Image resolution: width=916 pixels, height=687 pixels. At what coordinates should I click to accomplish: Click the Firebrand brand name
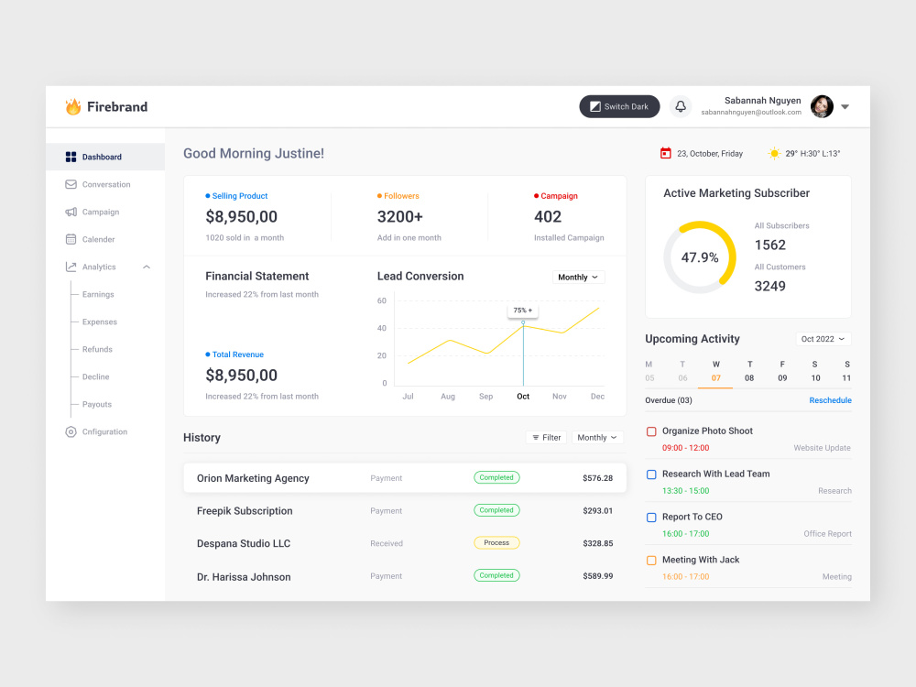(x=117, y=107)
